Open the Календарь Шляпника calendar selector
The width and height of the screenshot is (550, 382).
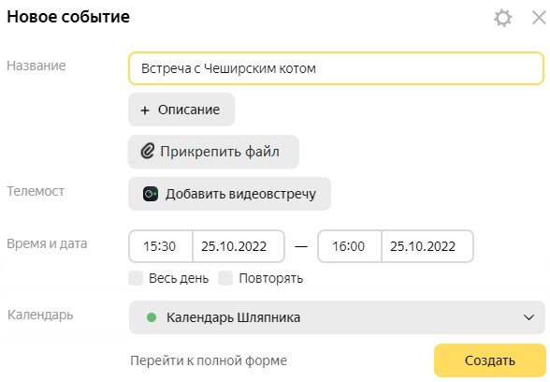click(337, 317)
